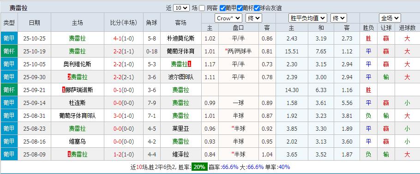
Task: Click the date 25-08-23
Action: (x=34, y=128)
